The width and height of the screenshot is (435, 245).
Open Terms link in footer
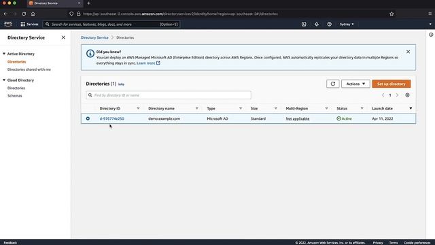tap(393, 242)
